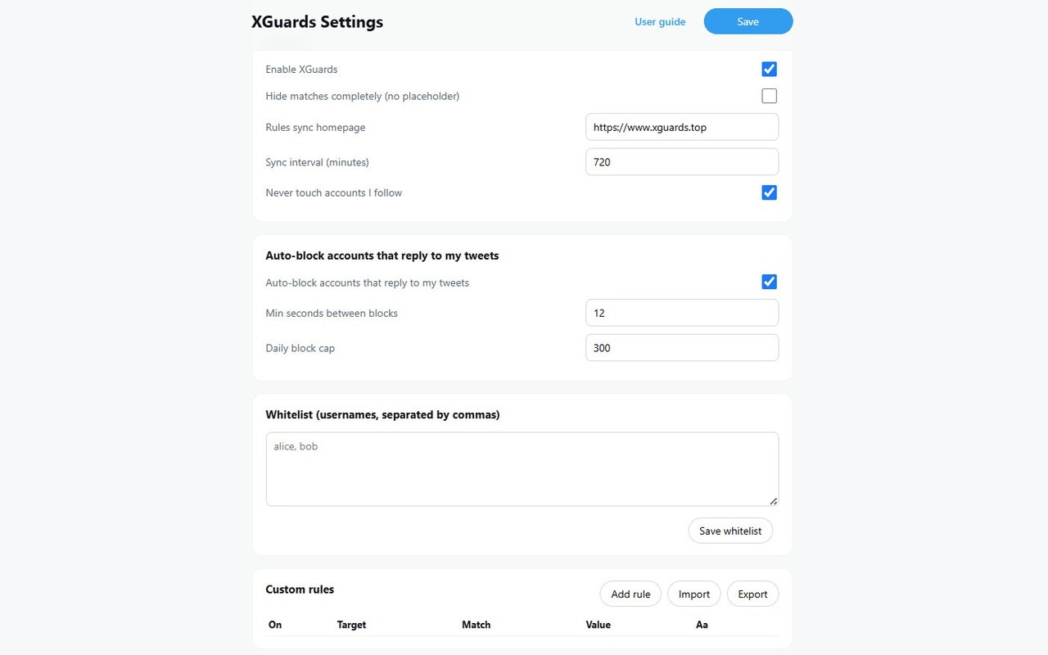The image size is (1048, 655).
Task: Uncheck the Enable XGuards checkbox
Action: tap(769, 69)
